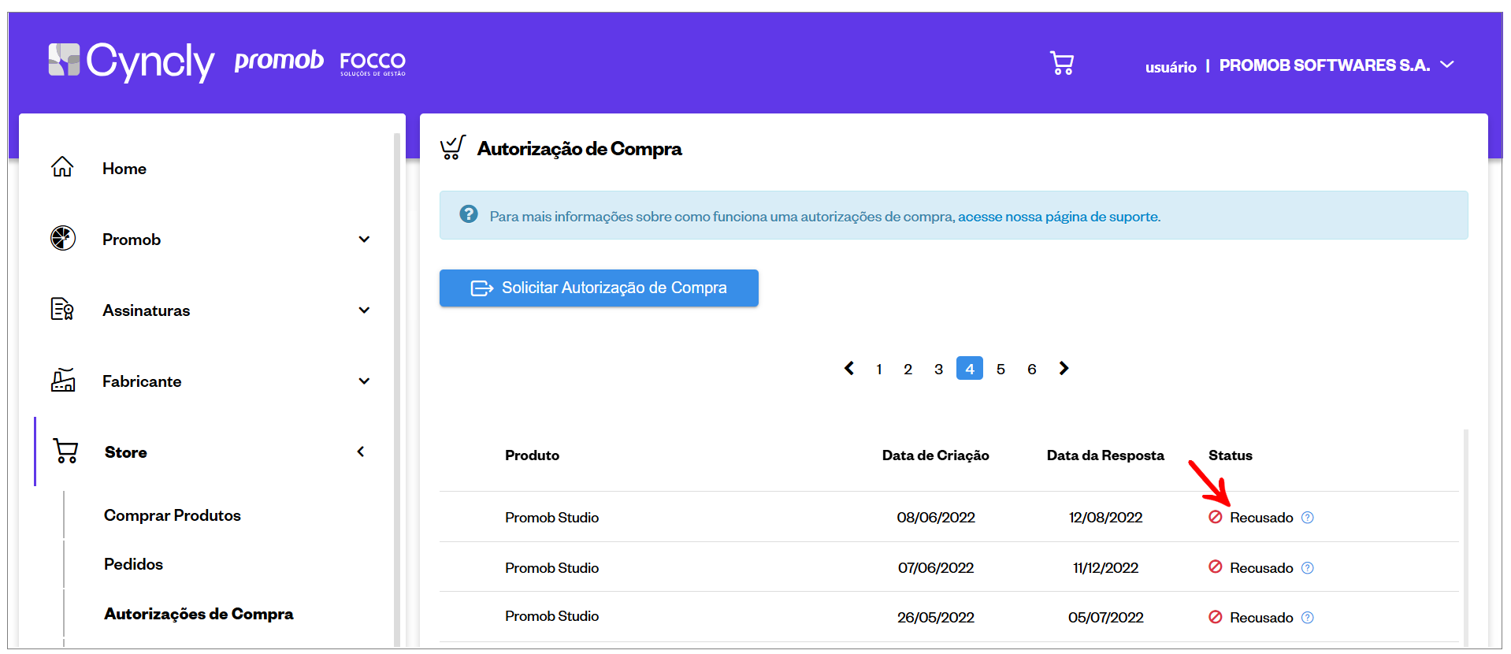This screenshot has height=654, width=1511.
Task: Click the refused icon in the 26/05/2022 row
Action: 1216,617
